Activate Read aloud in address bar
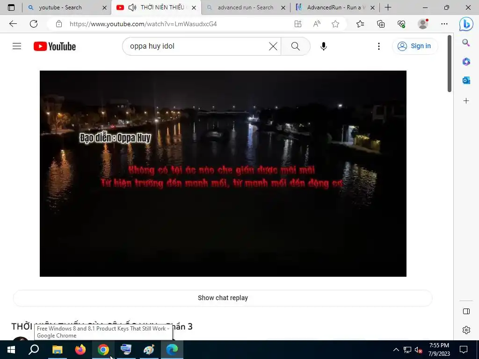 317,24
